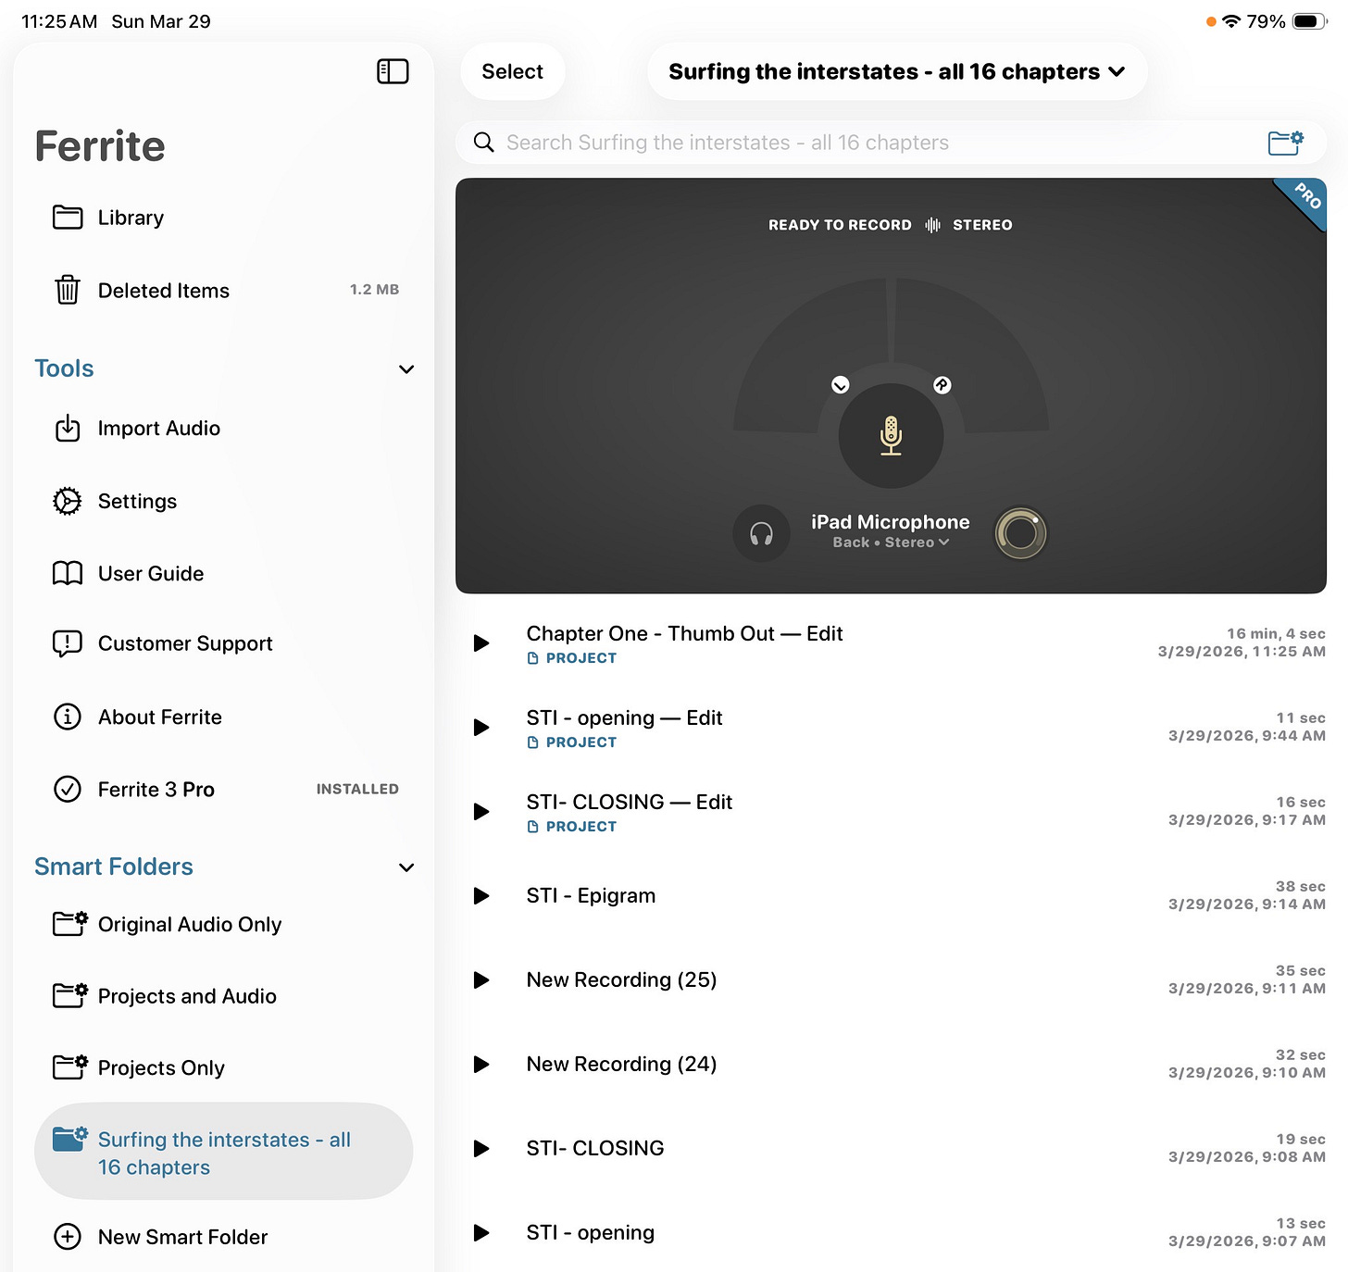Open New Recording (24) title

click(621, 1064)
